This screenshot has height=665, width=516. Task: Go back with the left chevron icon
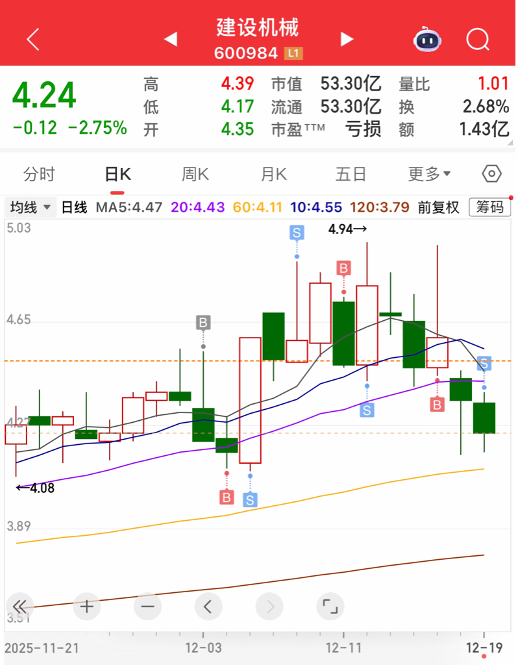pyautogui.click(x=33, y=40)
